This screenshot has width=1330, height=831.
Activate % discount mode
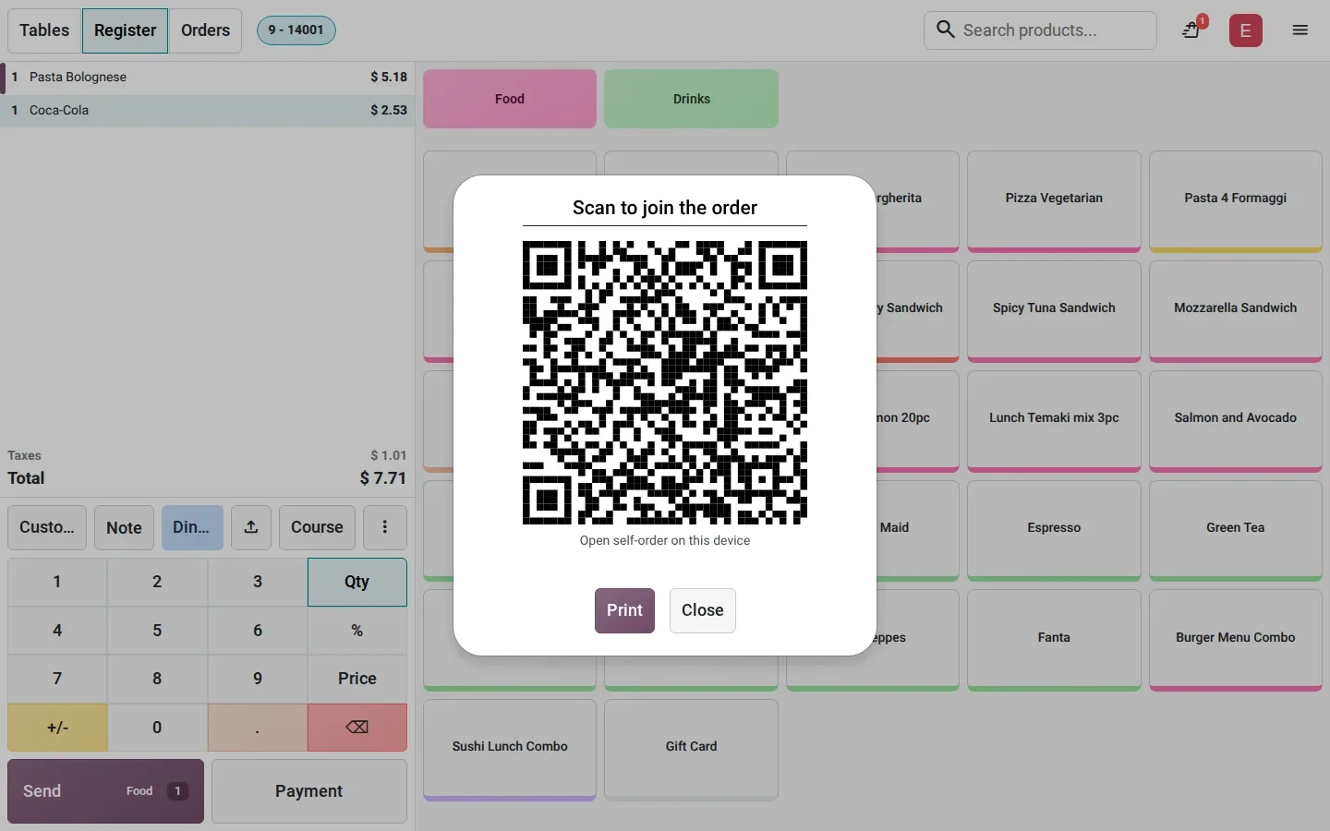pyautogui.click(x=357, y=631)
